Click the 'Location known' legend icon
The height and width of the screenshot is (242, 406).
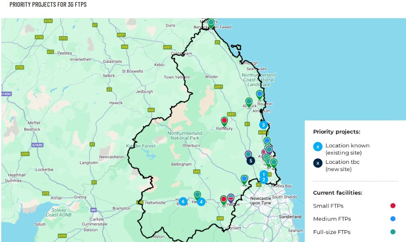(x=318, y=147)
